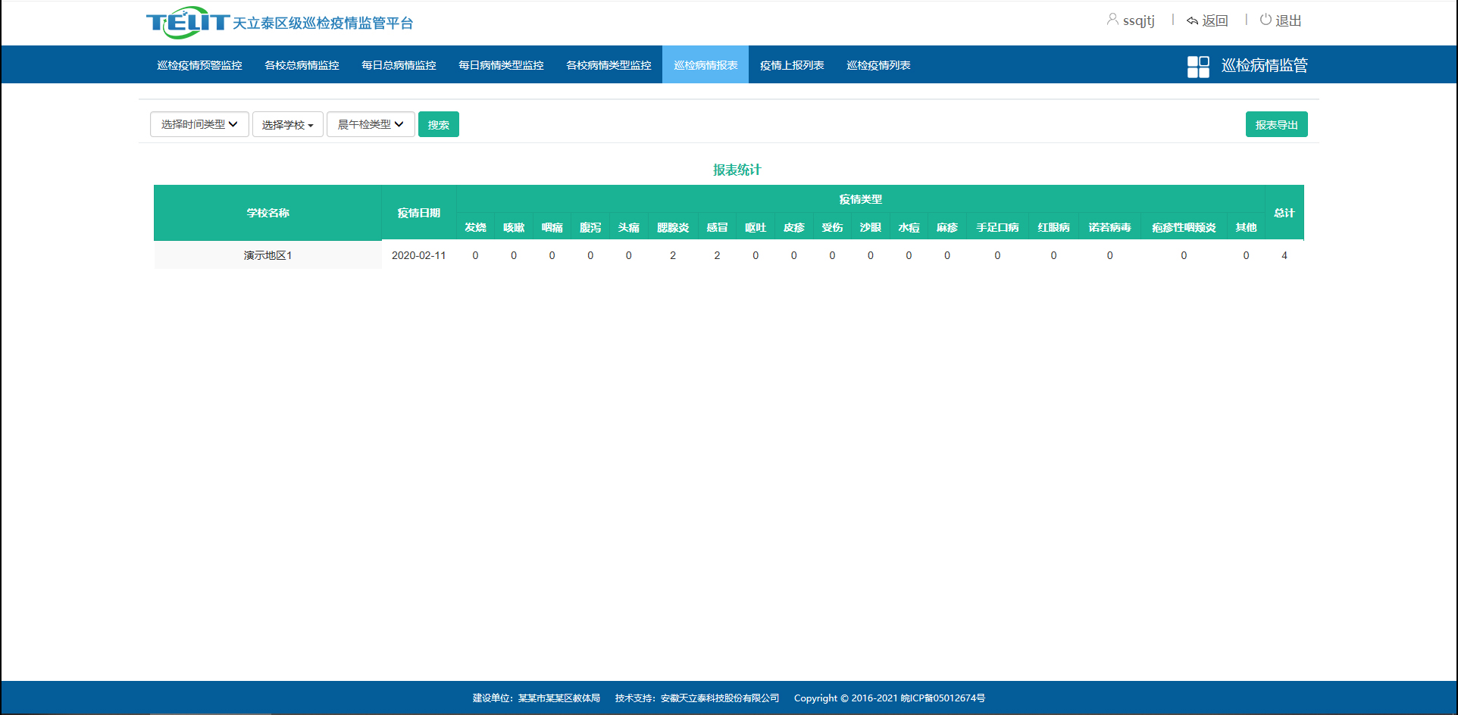The image size is (1458, 715).
Task: Click the ssqjtj user profile icon
Action: click(1112, 20)
